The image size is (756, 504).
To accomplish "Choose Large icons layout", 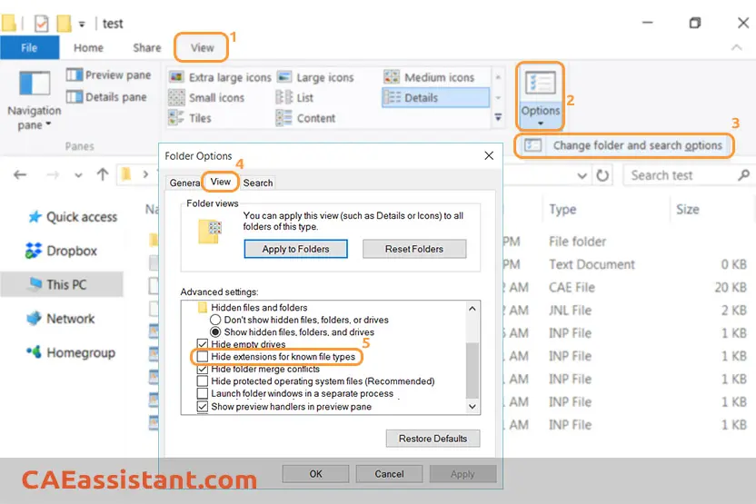I will [x=316, y=77].
